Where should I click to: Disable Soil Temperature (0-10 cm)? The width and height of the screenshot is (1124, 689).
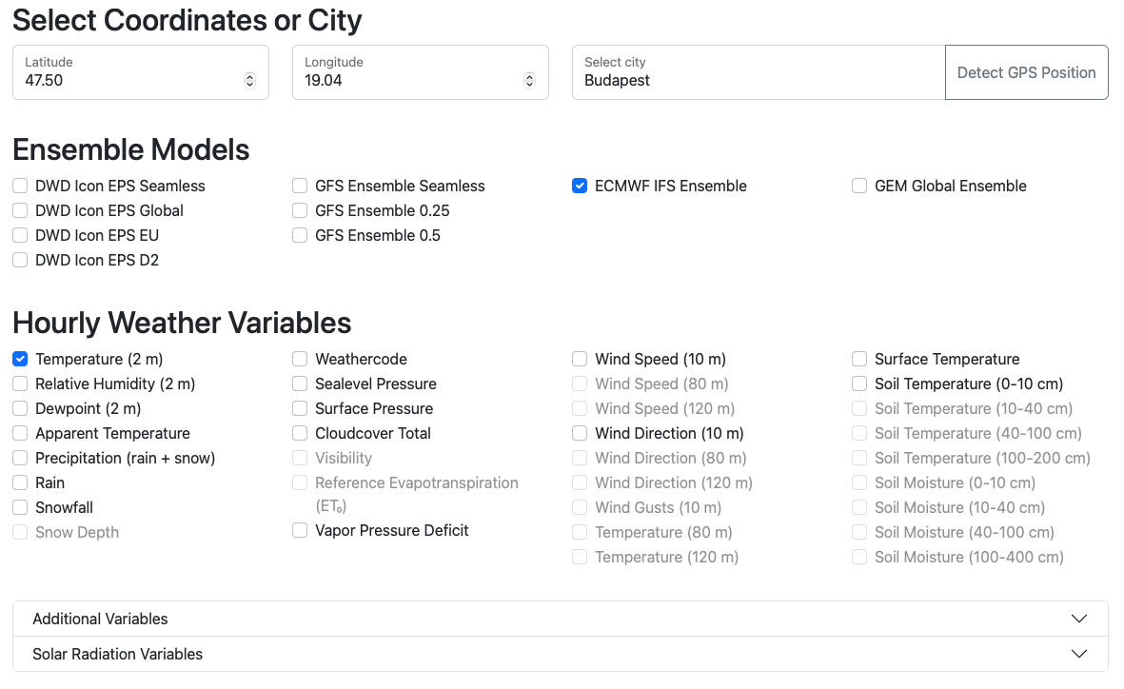(x=858, y=384)
